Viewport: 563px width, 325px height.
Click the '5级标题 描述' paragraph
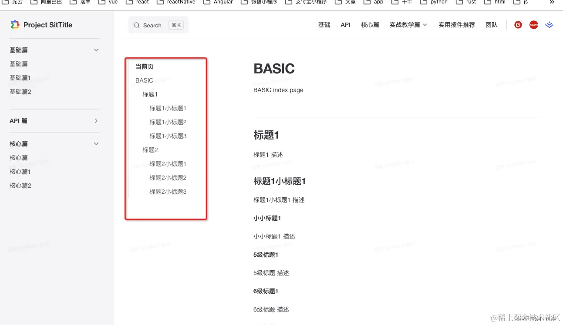tap(271, 273)
